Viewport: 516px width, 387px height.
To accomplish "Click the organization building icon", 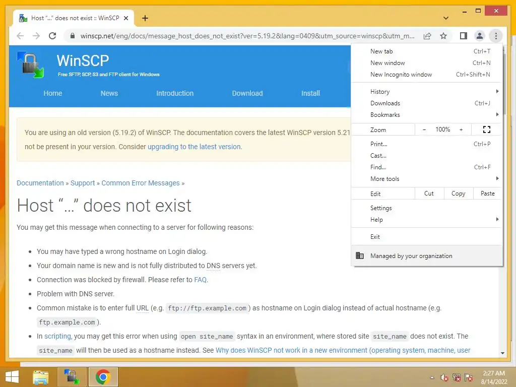I will click(x=360, y=255).
